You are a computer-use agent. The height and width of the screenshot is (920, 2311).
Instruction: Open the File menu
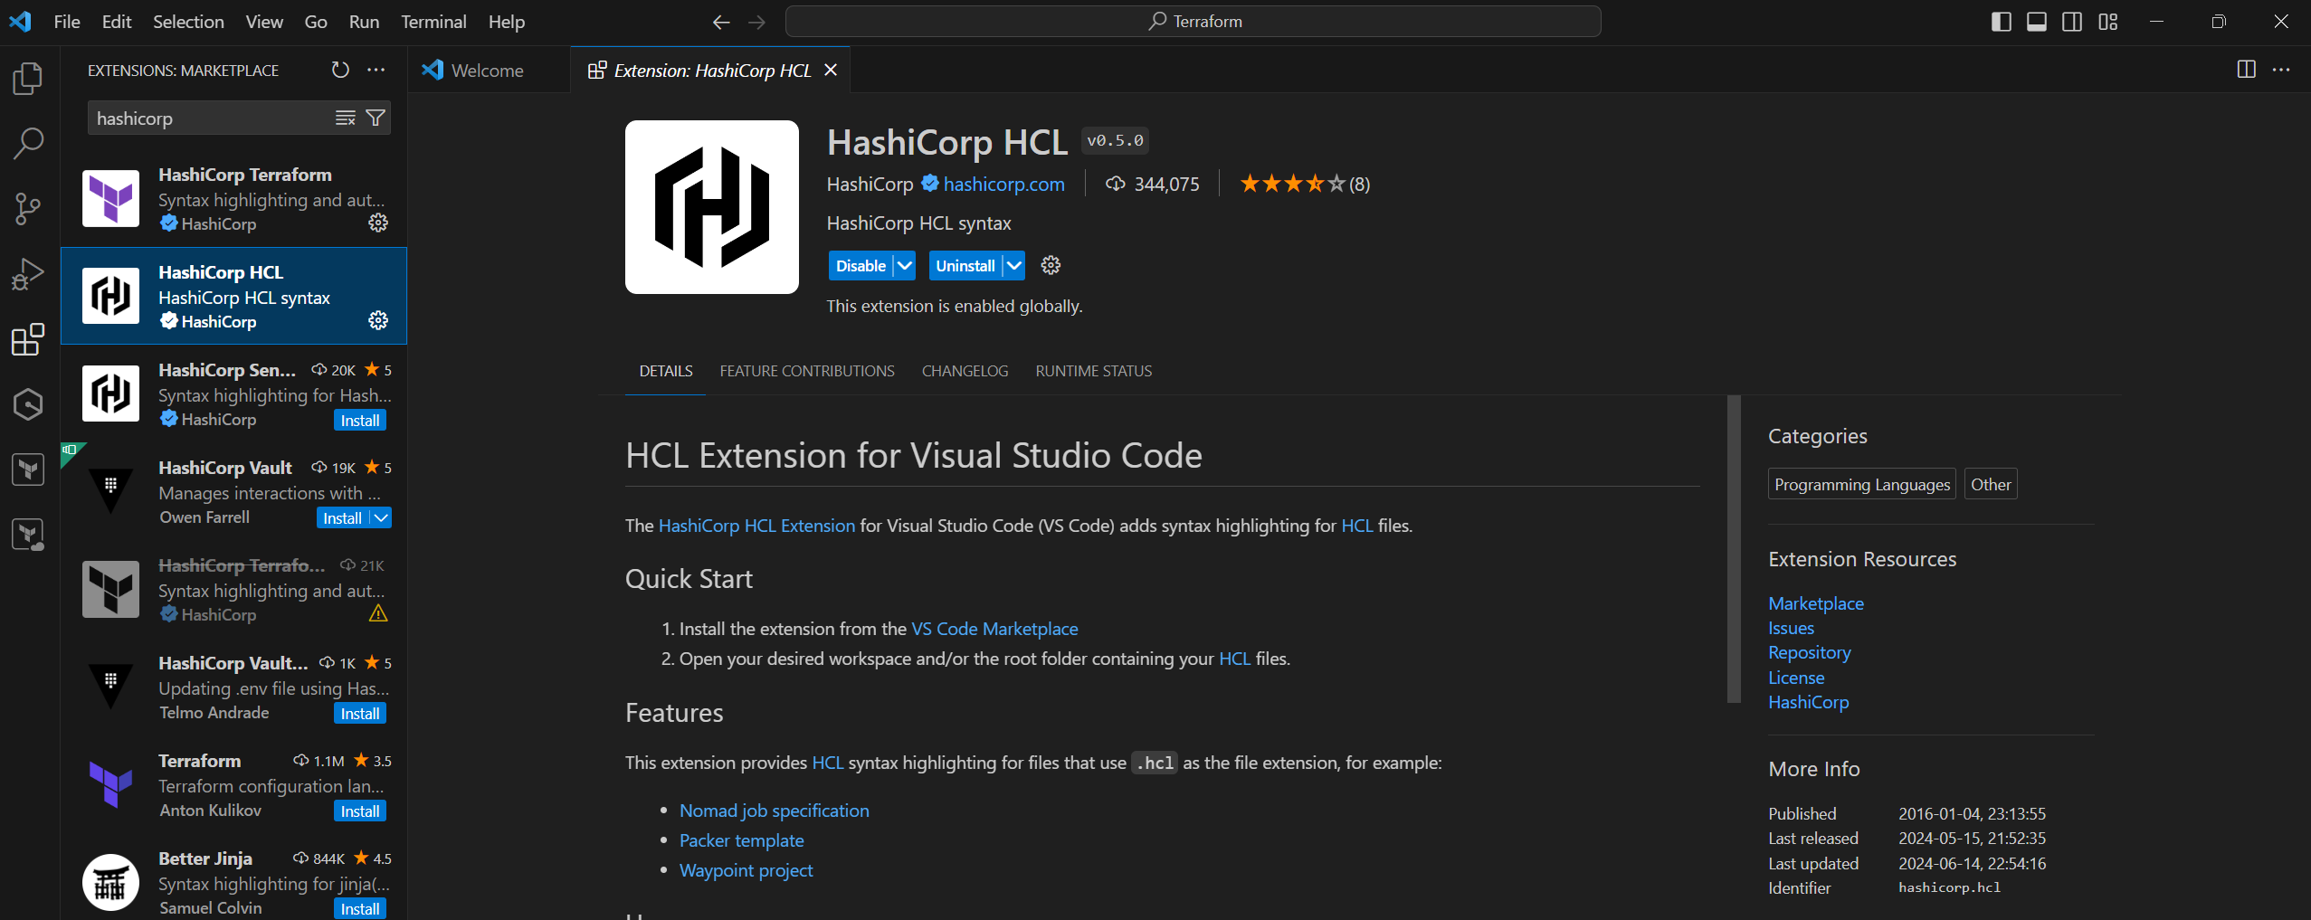coord(67,22)
